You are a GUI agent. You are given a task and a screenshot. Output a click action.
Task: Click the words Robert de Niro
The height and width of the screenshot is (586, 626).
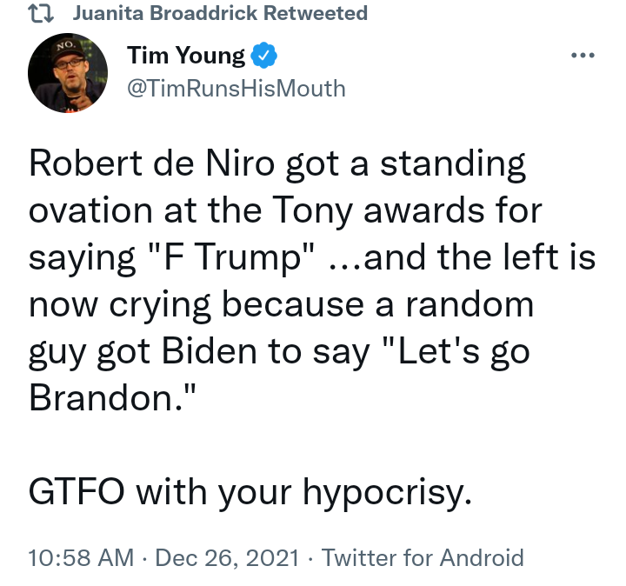point(151,163)
